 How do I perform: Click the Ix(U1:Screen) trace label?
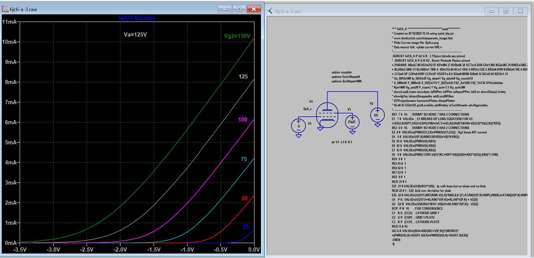[137, 18]
